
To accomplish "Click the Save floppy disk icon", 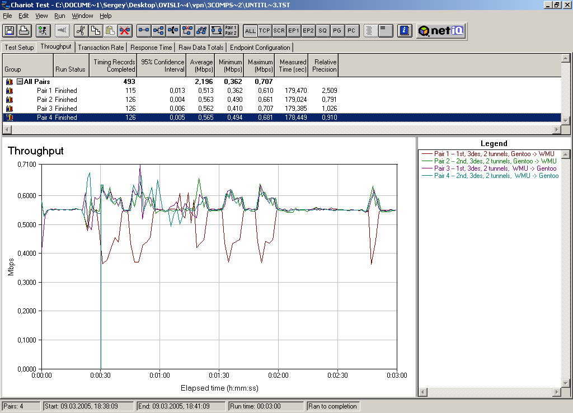I will (10, 31).
